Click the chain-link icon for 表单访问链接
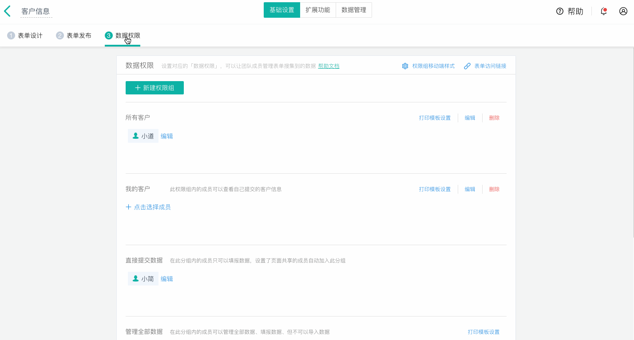This screenshot has width=634, height=340. [467, 66]
